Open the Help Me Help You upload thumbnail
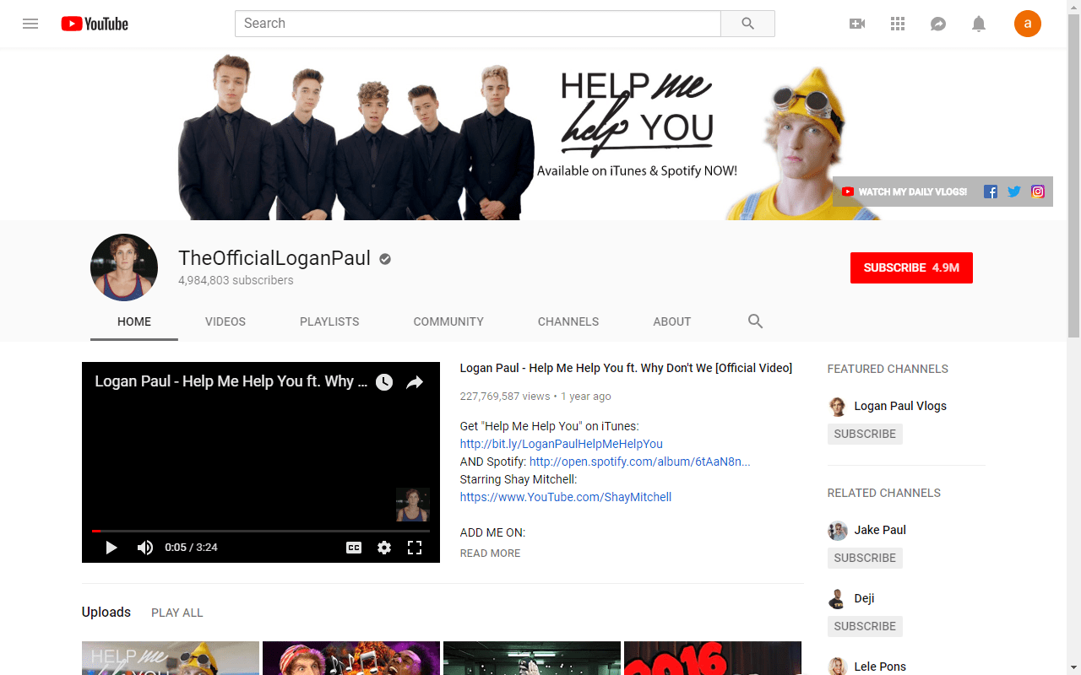 [x=171, y=658]
